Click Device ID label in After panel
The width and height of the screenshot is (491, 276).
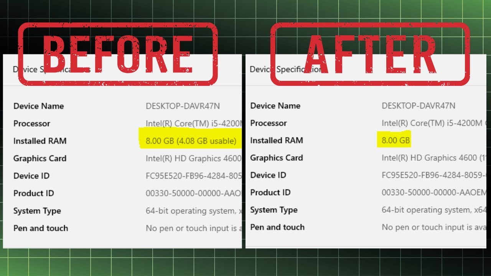click(268, 175)
